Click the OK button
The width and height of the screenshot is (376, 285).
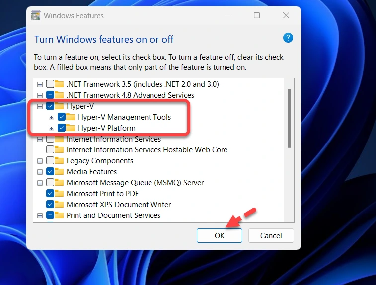point(220,236)
